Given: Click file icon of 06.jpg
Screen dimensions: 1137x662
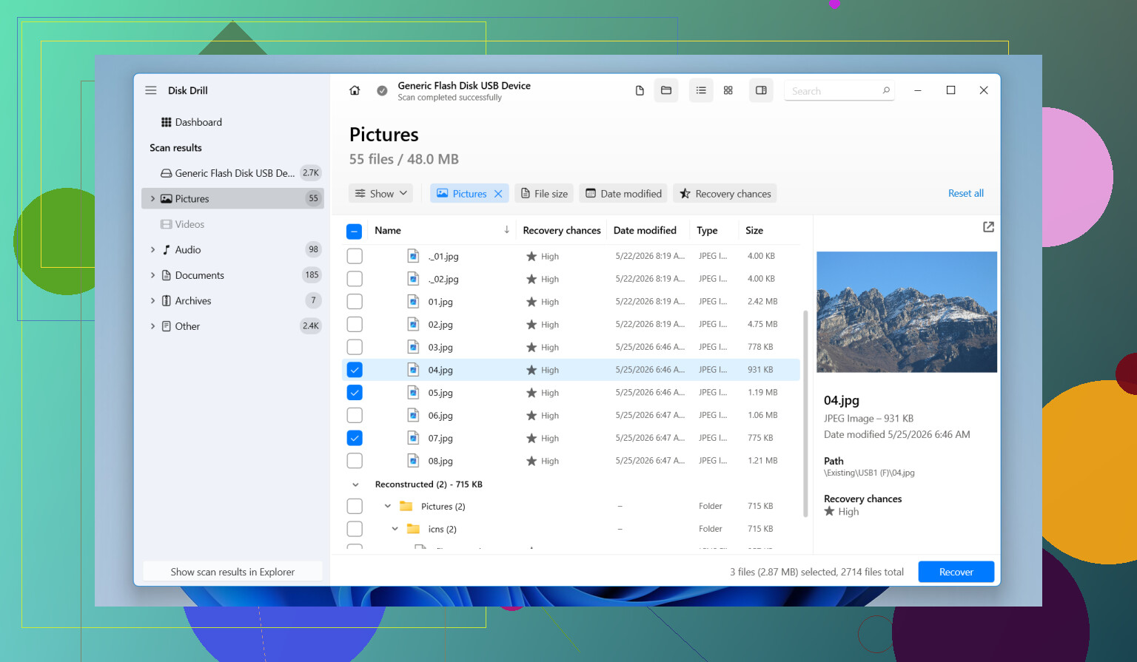Looking at the screenshot, I should 413,416.
